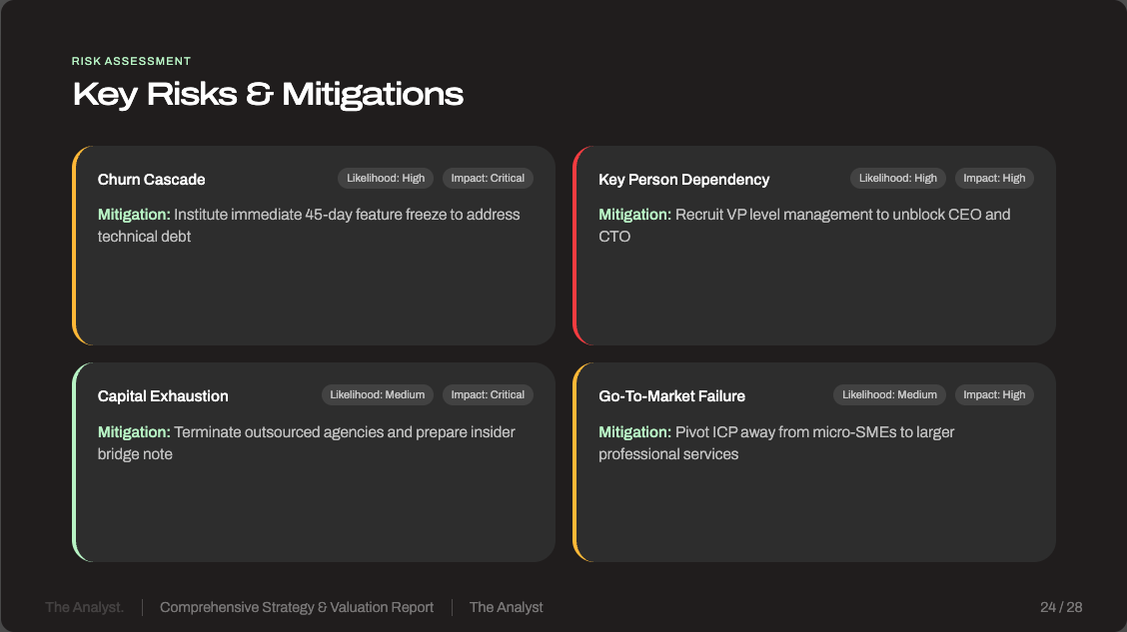The height and width of the screenshot is (632, 1127).
Task: Click 'Impact: Critical' badge in Capital Exhaustion card
Action: point(488,395)
